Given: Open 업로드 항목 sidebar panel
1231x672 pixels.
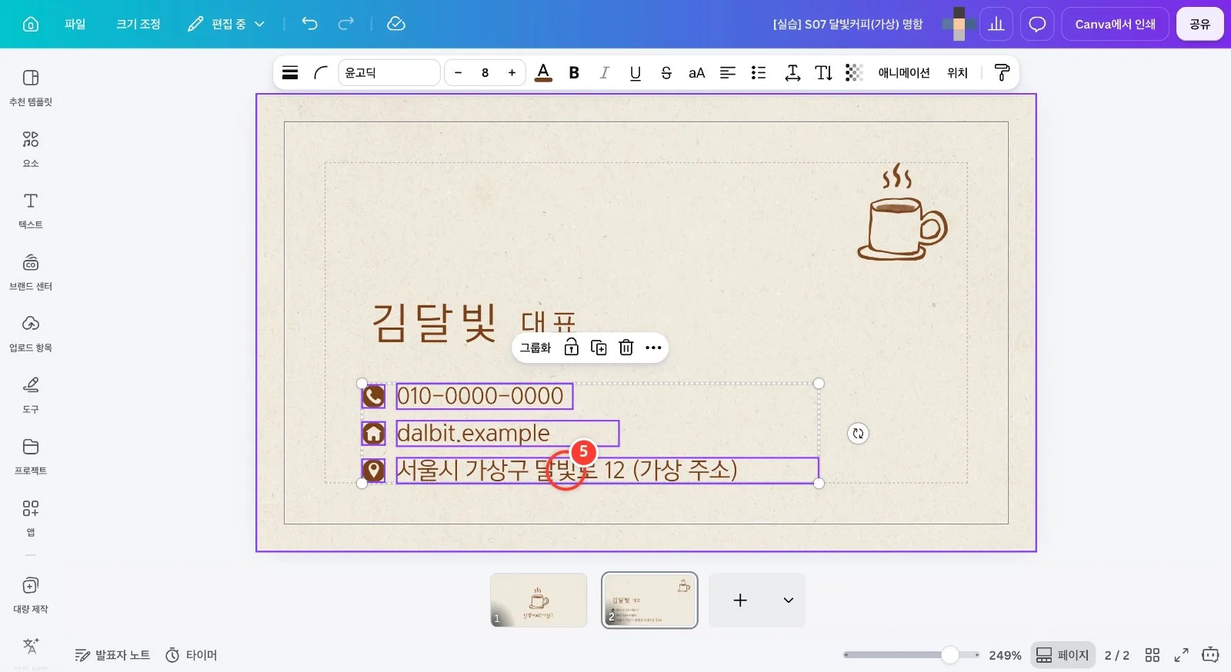Looking at the screenshot, I should tap(31, 333).
